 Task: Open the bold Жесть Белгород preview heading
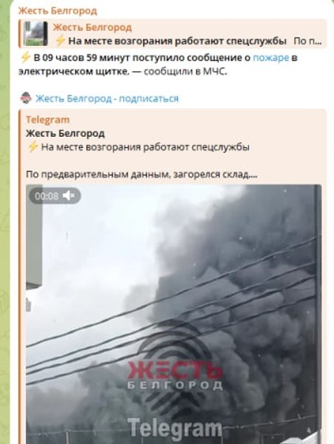(x=65, y=133)
